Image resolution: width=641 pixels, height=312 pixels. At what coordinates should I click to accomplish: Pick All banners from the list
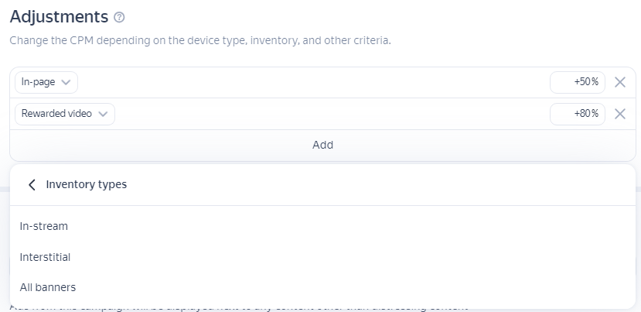tap(48, 287)
